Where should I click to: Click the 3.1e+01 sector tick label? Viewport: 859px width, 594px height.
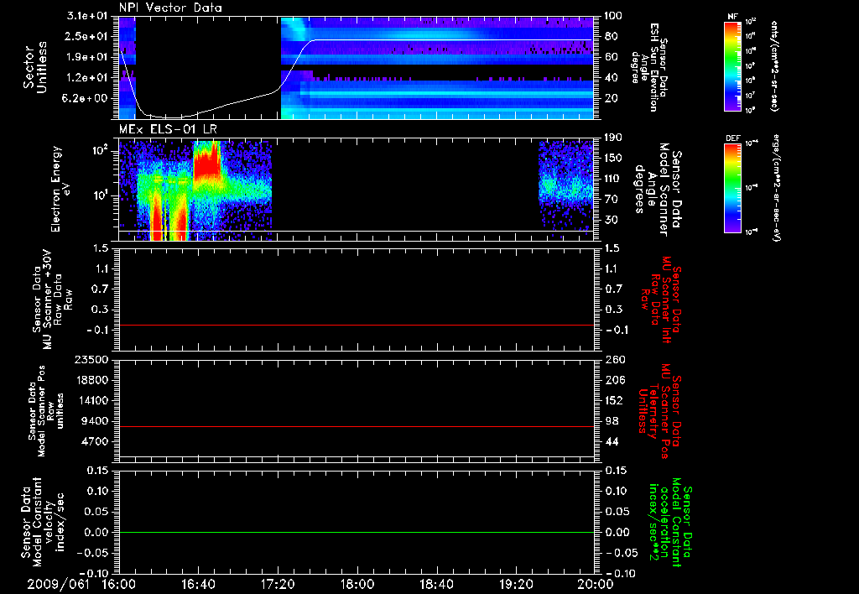click(86, 16)
